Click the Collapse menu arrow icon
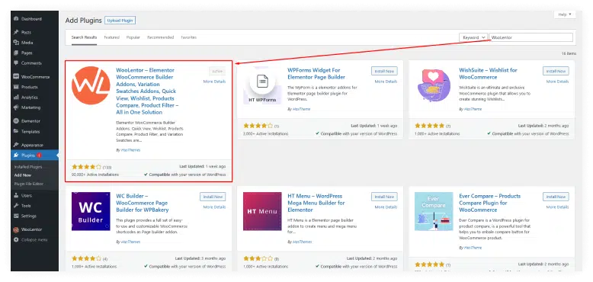593x282 pixels. tap(16, 239)
